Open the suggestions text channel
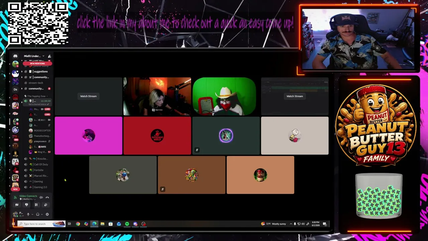This screenshot has width=428, height=241. (x=37, y=72)
